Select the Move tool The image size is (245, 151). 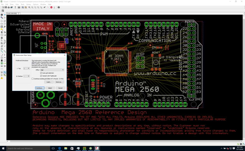click(x=2, y=21)
